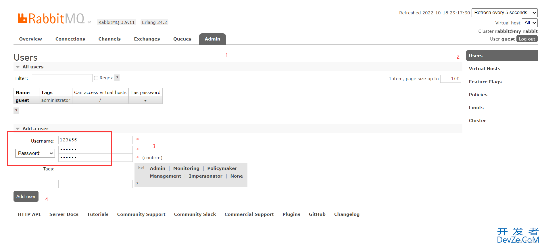Set the None tag

click(237, 176)
